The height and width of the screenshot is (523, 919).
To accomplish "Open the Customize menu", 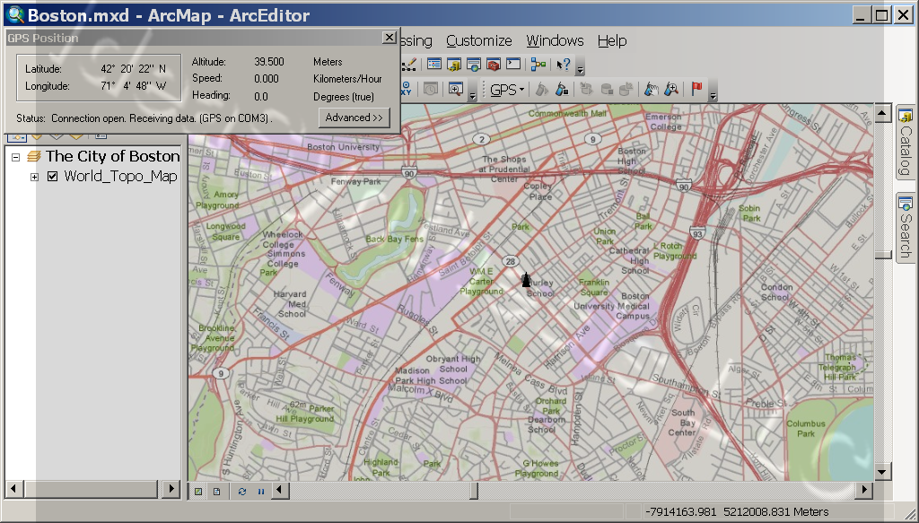I will pyautogui.click(x=478, y=40).
